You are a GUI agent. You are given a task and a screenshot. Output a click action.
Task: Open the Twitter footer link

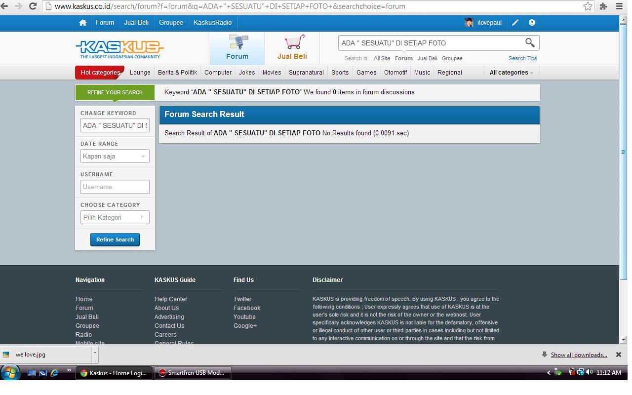point(242,299)
